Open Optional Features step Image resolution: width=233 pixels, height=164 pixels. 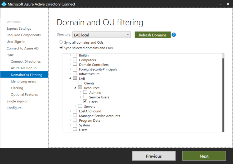point(24,94)
